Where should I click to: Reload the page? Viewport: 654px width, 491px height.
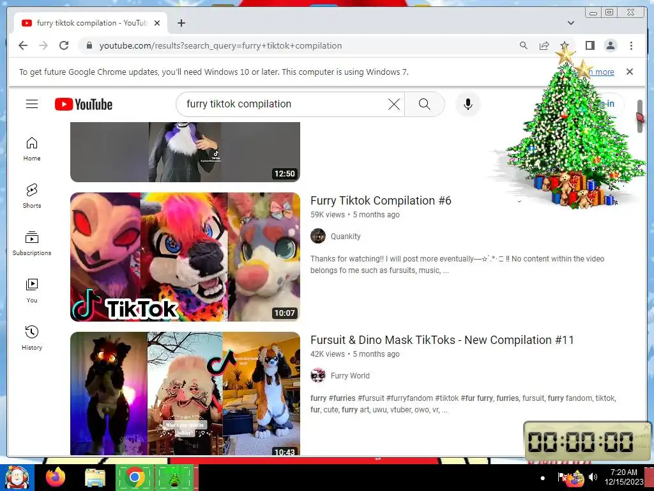pyautogui.click(x=64, y=45)
